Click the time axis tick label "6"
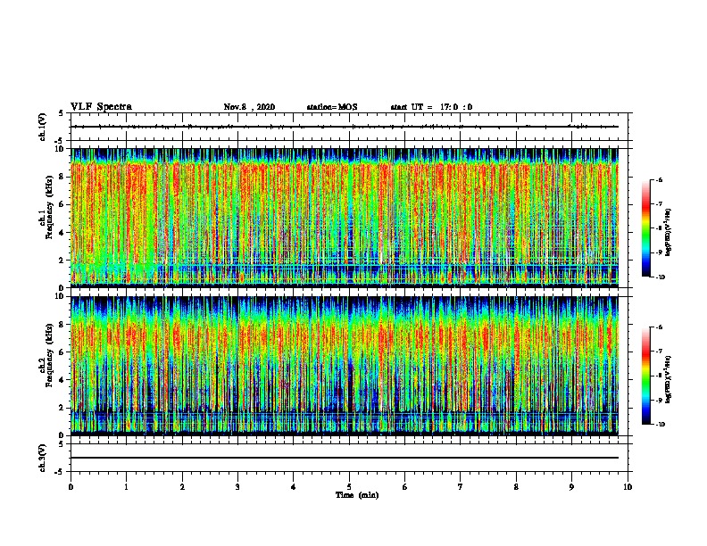Viewport: 707px width, 546px height. tap(405, 487)
